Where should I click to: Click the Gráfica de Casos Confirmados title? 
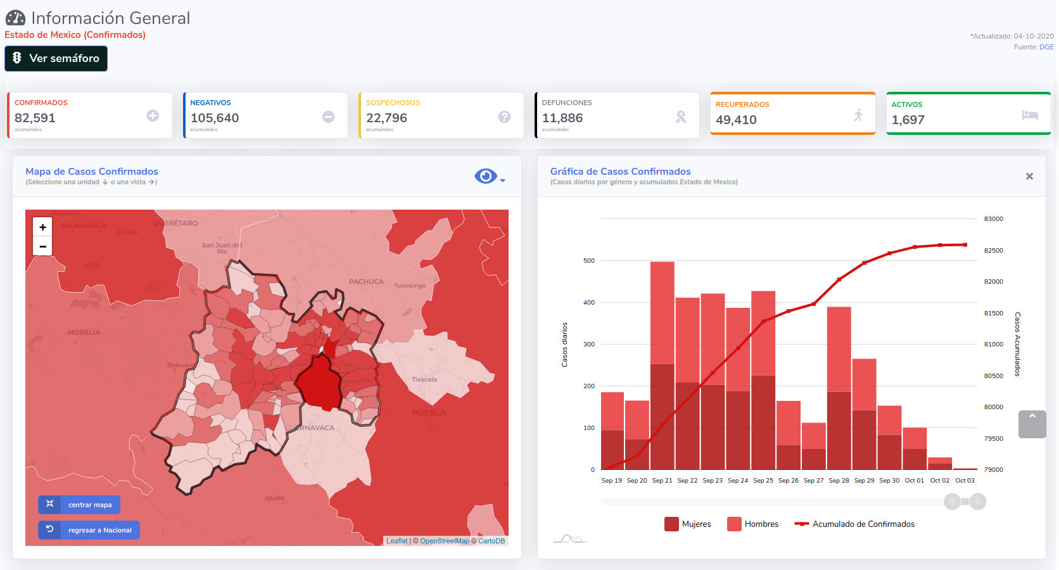point(620,172)
